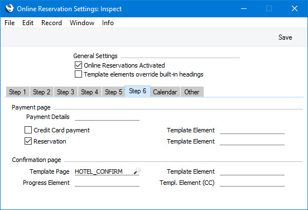
Task: Open the File menu
Action: pos(9,23)
